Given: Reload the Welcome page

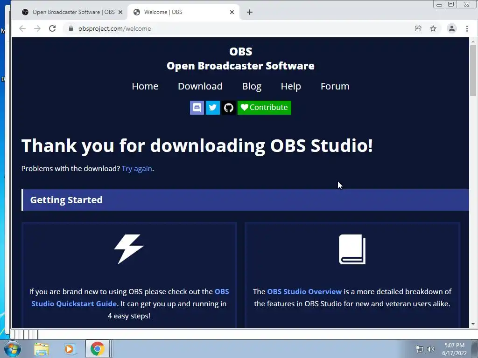Looking at the screenshot, I should (x=52, y=28).
